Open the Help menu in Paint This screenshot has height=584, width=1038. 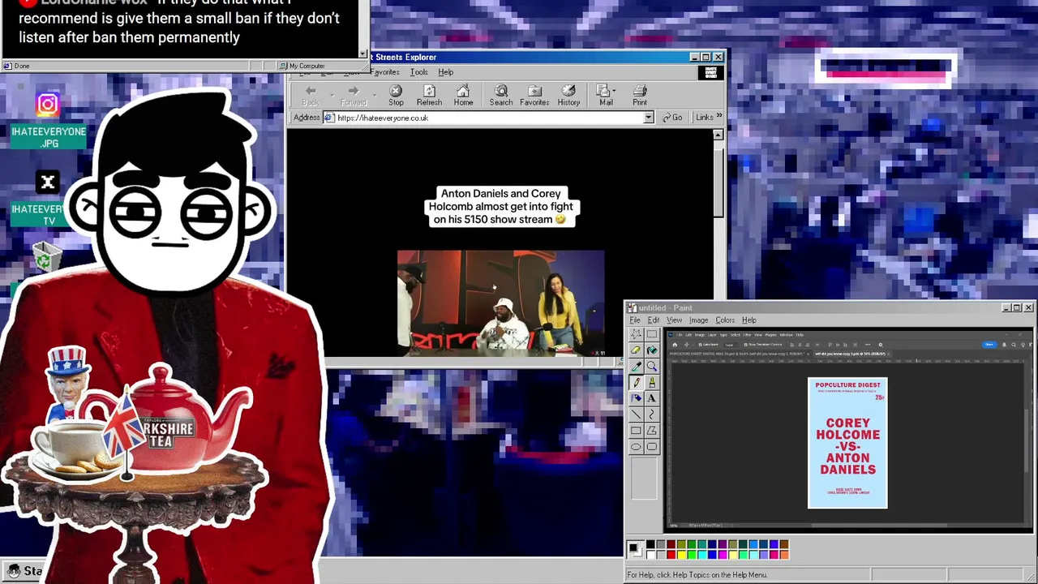(x=748, y=320)
